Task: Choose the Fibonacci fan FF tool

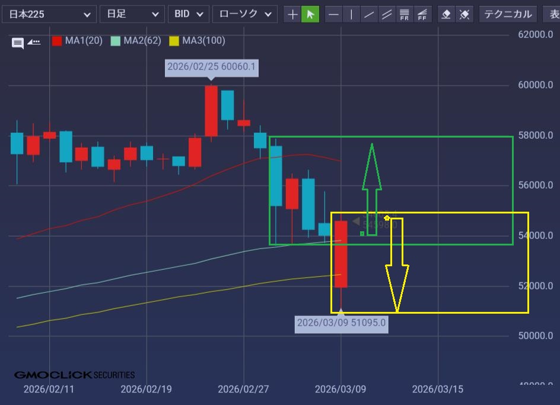Action: 422,14
